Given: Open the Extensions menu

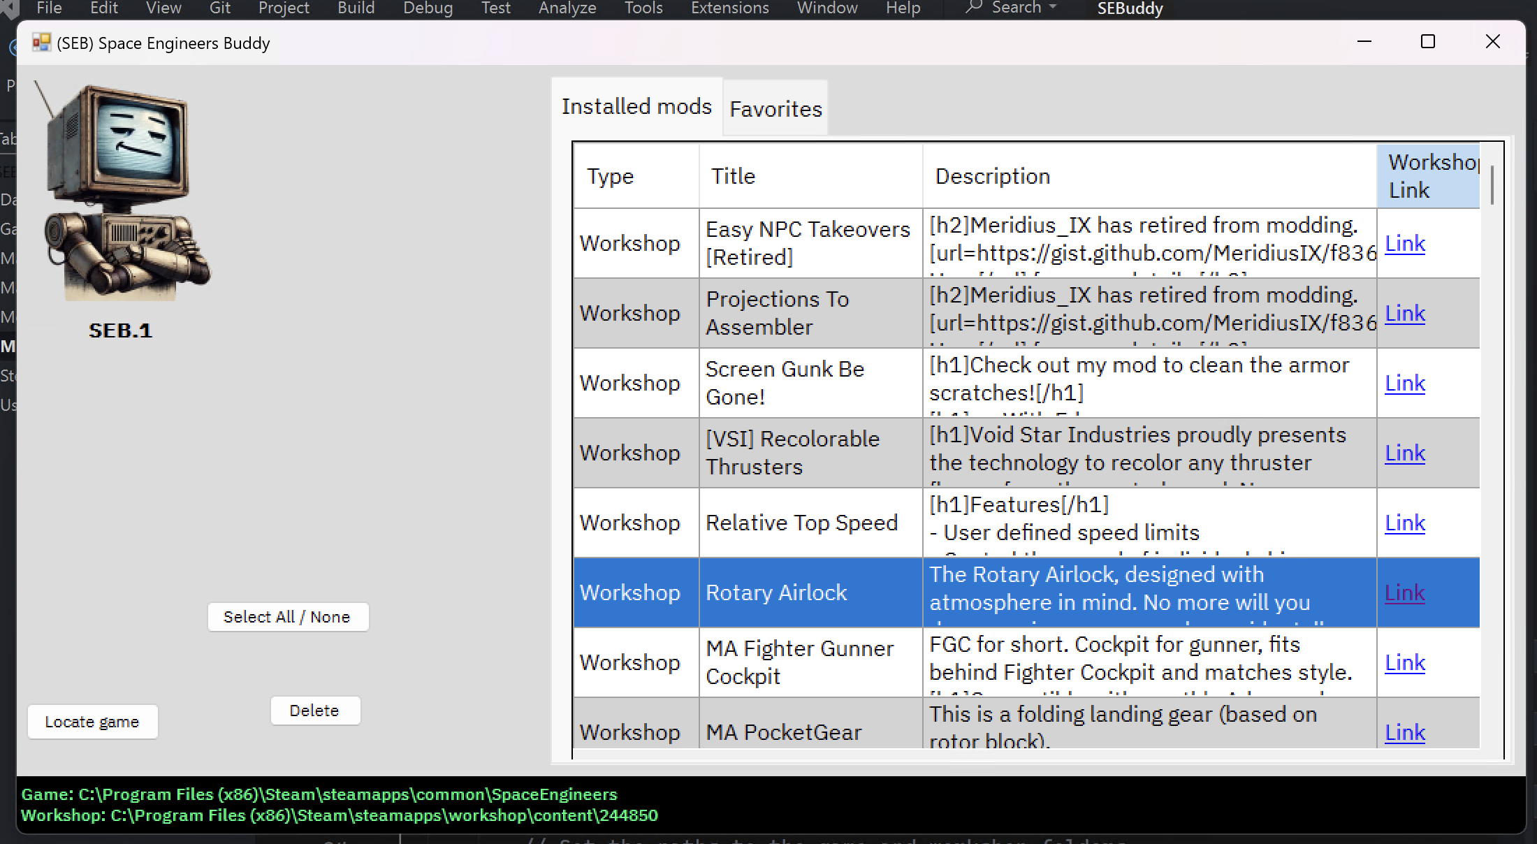Looking at the screenshot, I should [729, 8].
